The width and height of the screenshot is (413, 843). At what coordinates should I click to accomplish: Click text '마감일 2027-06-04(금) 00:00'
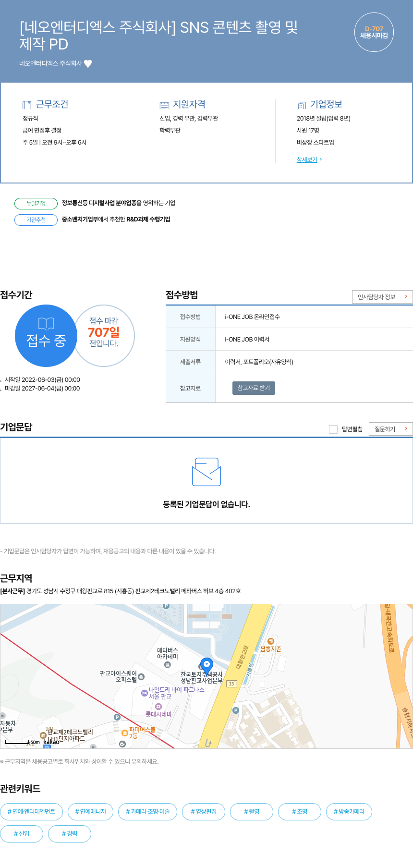[x=42, y=389]
